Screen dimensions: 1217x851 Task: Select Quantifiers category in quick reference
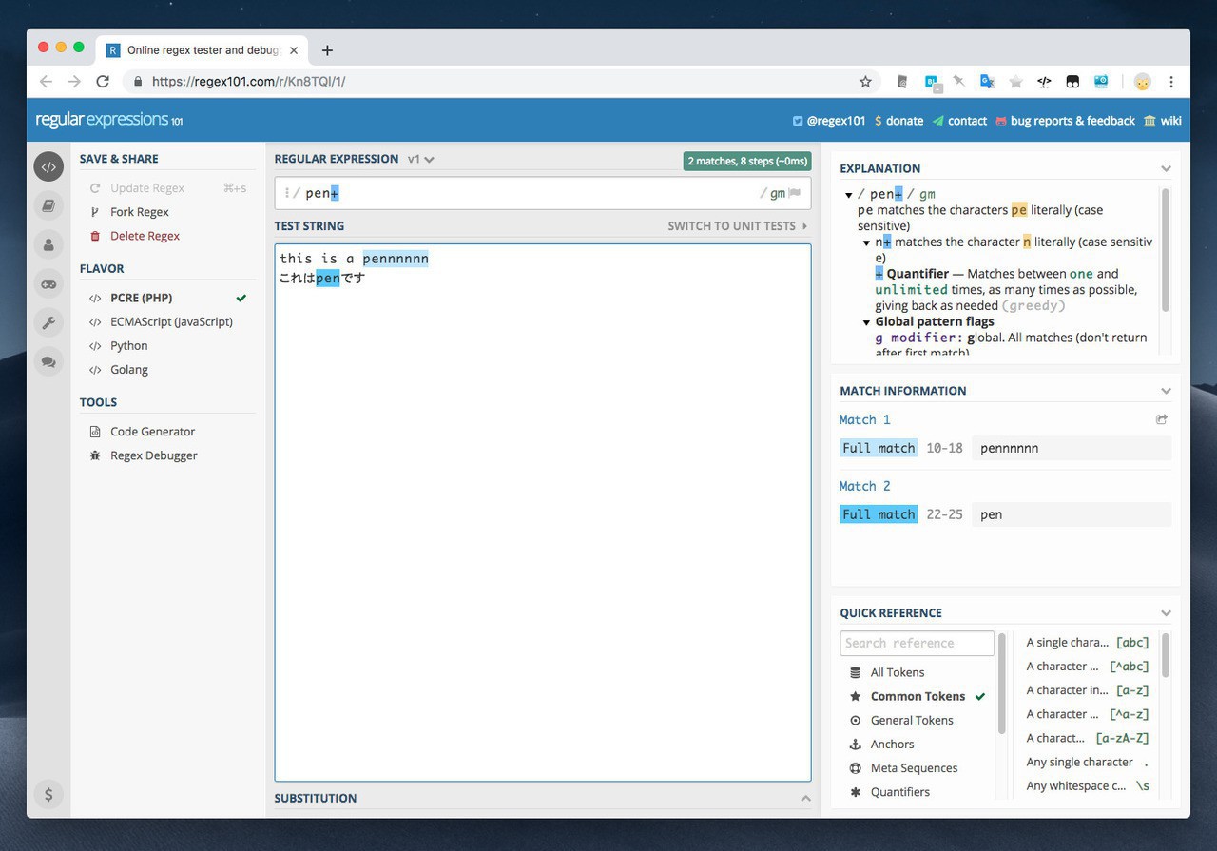click(x=899, y=791)
